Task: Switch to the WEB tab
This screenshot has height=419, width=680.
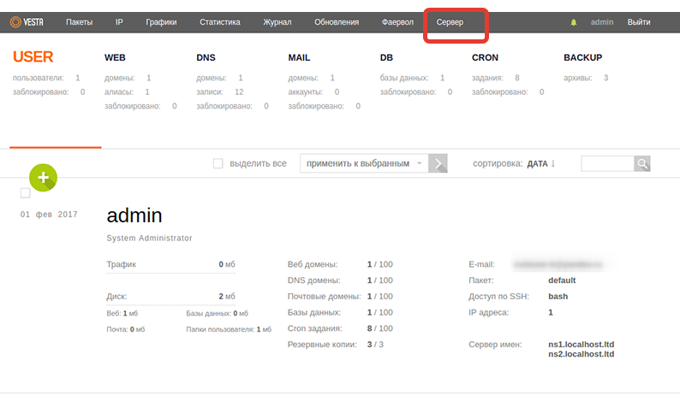Action: tap(116, 58)
